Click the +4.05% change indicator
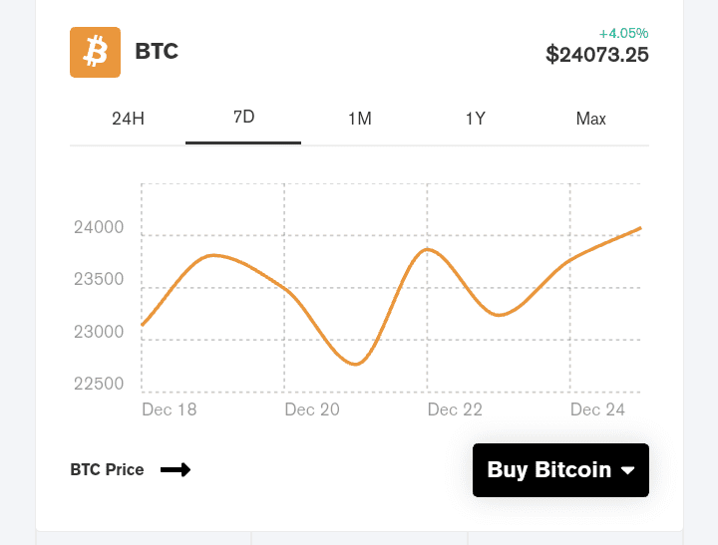 pyautogui.click(x=623, y=33)
